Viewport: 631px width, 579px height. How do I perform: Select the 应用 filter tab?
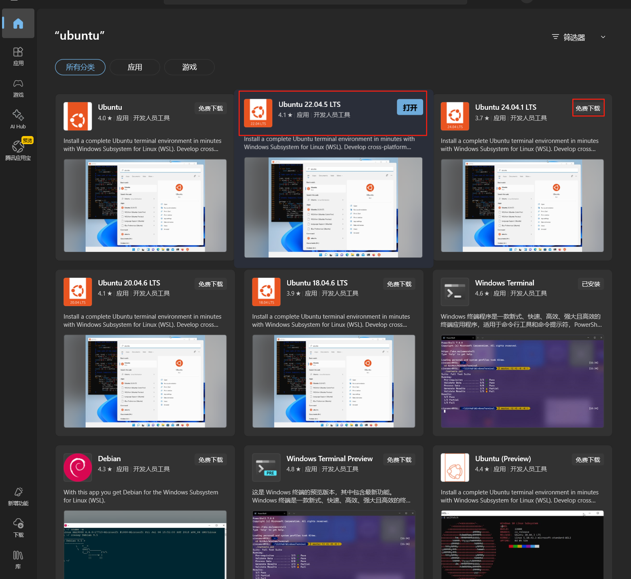(135, 67)
